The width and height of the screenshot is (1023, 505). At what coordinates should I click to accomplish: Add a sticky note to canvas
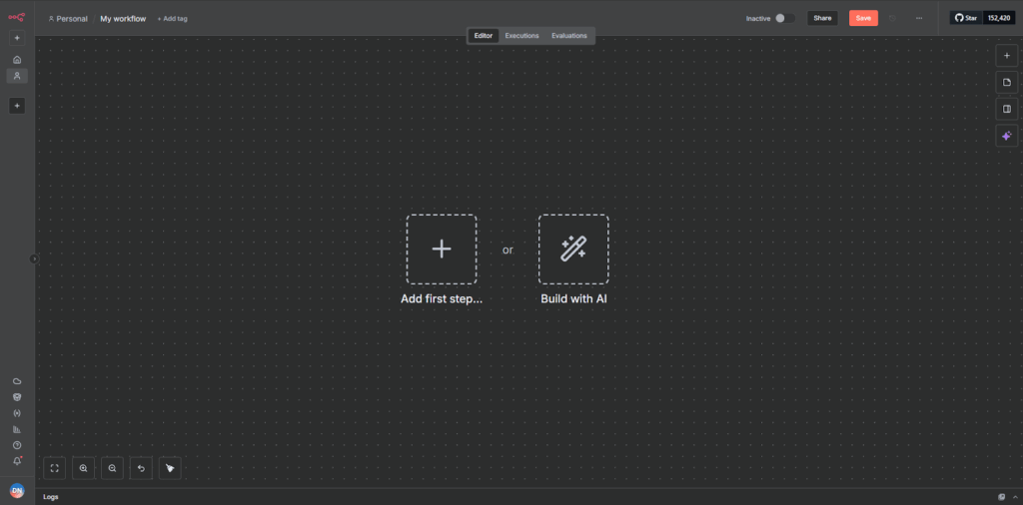1007,83
